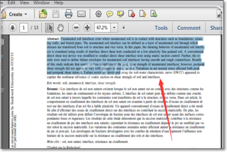Click the page number field
The width and height of the screenshot is (227, 152).
24,27
